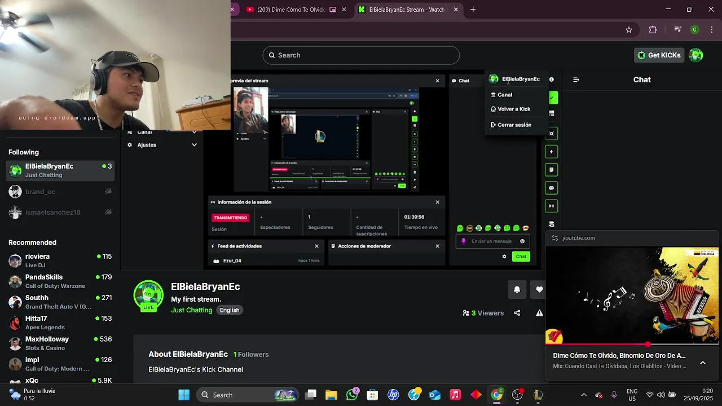The image size is (722, 406).
Task: Collapse the Kick chat panel arrow icon
Action: coord(576,80)
